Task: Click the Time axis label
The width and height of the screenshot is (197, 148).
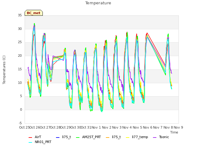Action: click(174, 132)
